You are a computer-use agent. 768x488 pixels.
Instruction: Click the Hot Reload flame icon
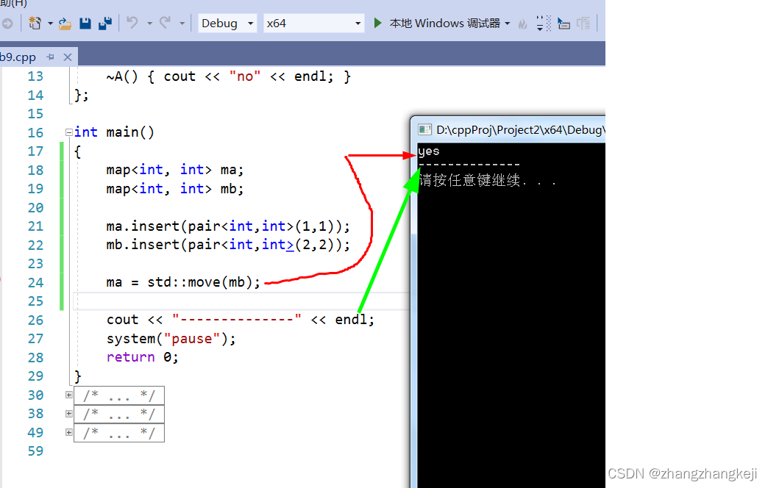522,24
